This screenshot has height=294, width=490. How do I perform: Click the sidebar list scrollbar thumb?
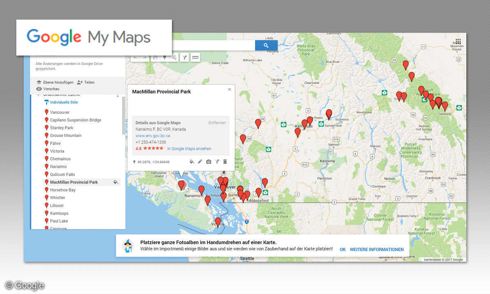(124, 116)
